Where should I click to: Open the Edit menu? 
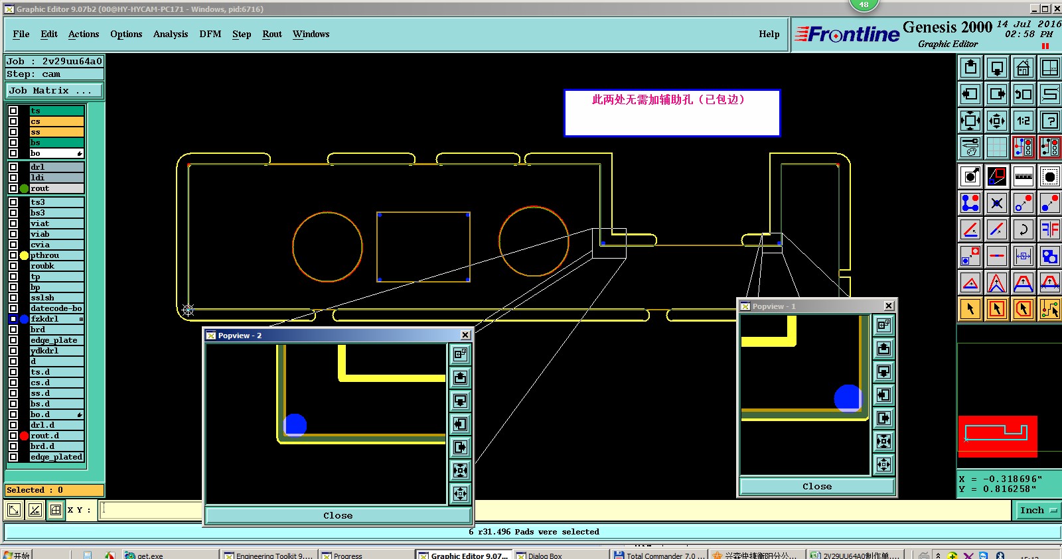pos(49,34)
